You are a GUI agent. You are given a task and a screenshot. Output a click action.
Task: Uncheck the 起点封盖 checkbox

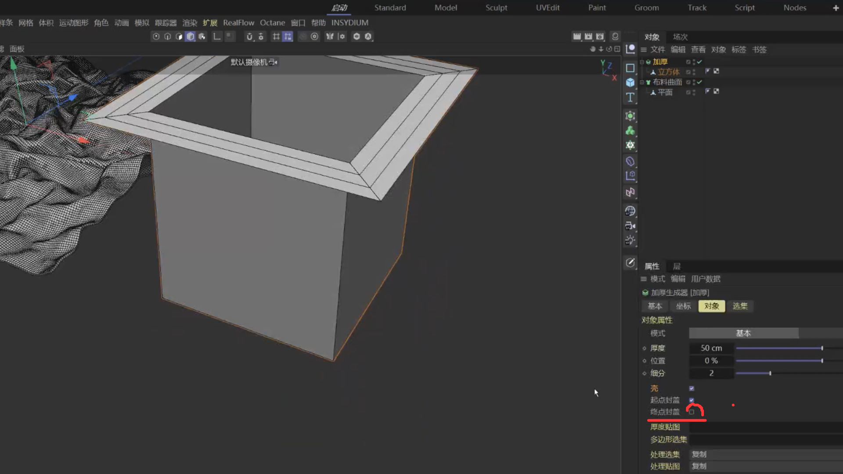point(692,400)
